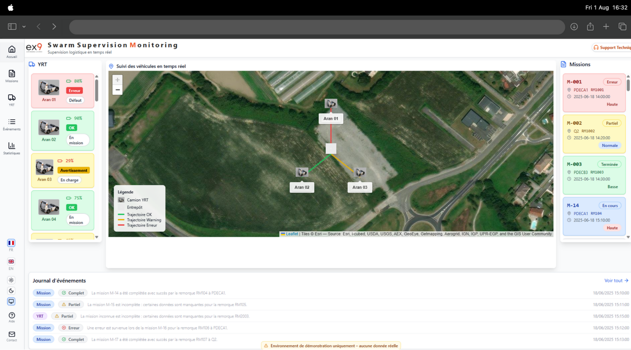Zoom in on the map
Viewport: 631px width, 350px height.
pyautogui.click(x=118, y=80)
